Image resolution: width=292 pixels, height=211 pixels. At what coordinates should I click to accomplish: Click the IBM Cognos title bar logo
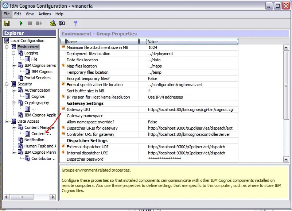(5, 5)
